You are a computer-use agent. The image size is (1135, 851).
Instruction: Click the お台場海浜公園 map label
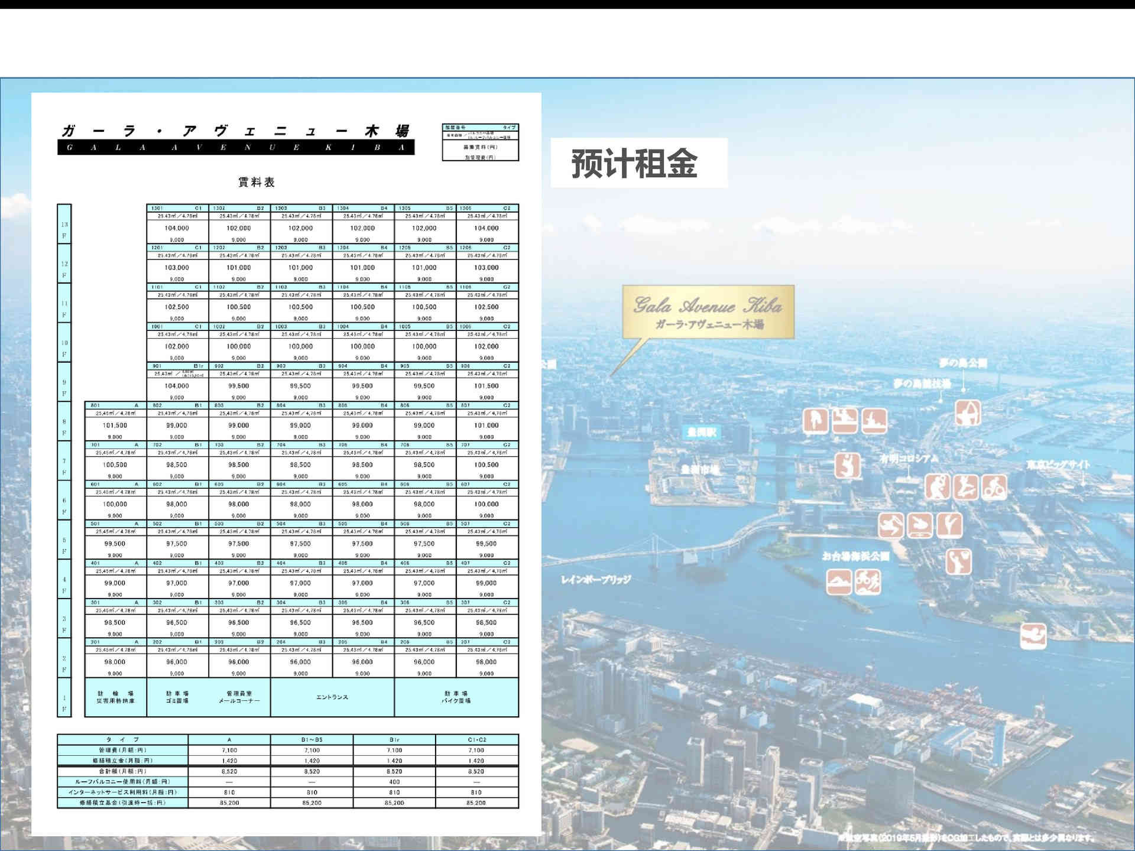coord(855,556)
